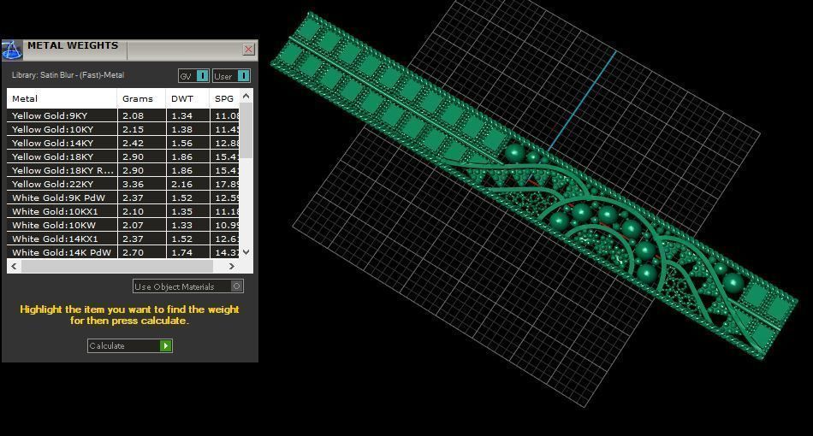Screen dimensions: 813x436
Task: Click the 2.08 grams value for 9KY
Action: [x=134, y=115]
